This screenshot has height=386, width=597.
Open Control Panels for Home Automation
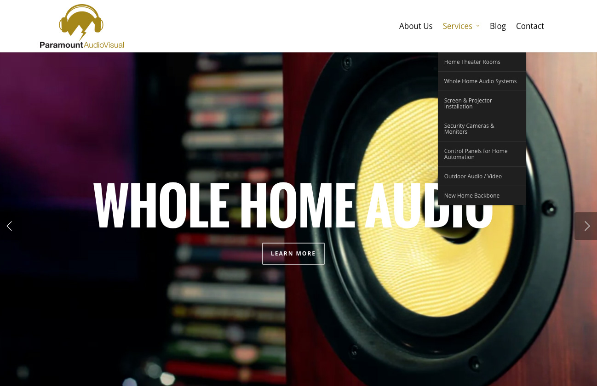[482, 154]
